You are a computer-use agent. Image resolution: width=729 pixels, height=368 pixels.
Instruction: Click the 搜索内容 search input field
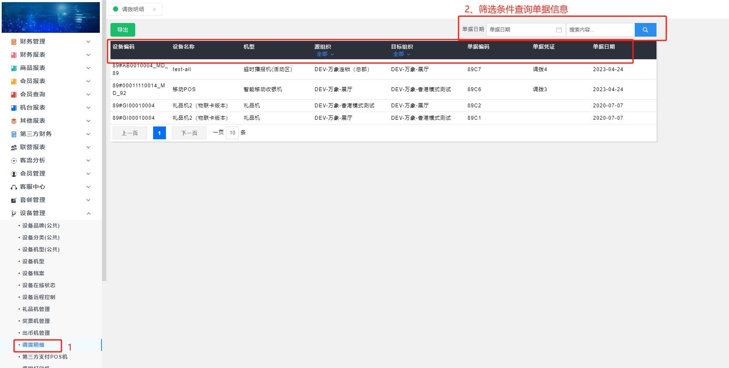(x=600, y=30)
